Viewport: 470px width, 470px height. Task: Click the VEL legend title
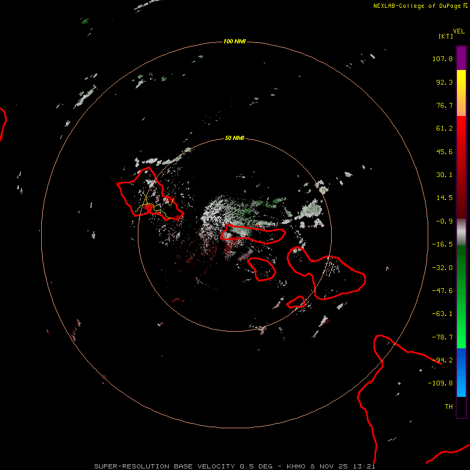[x=459, y=31]
